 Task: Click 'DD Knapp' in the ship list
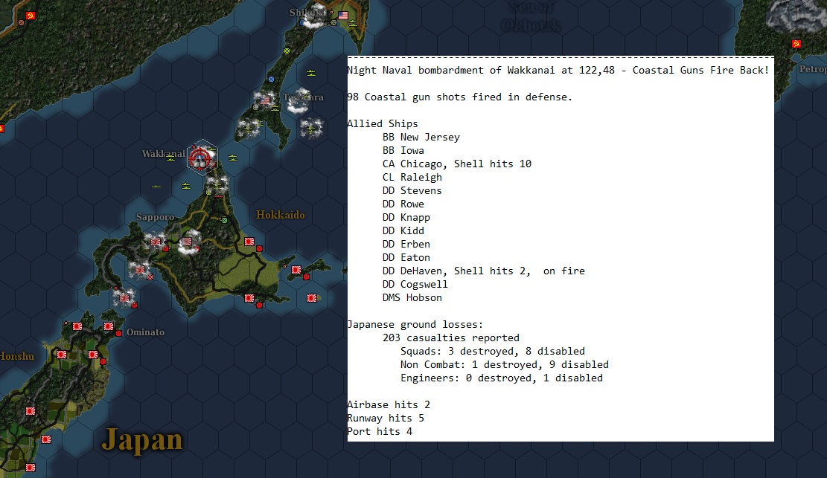coord(406,218)
